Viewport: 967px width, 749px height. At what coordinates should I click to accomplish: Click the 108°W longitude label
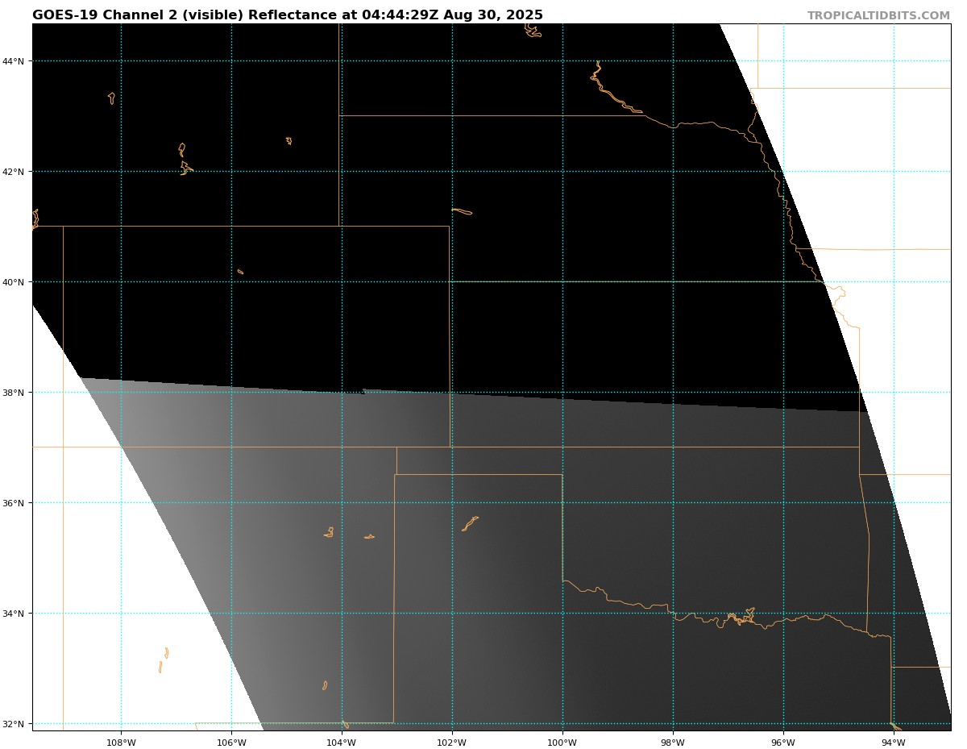click(x=121, y=743)
